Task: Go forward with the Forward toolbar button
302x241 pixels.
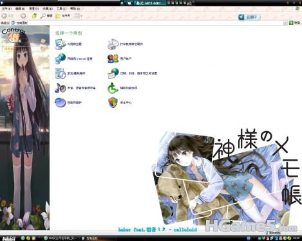Action: click(23, 16)
